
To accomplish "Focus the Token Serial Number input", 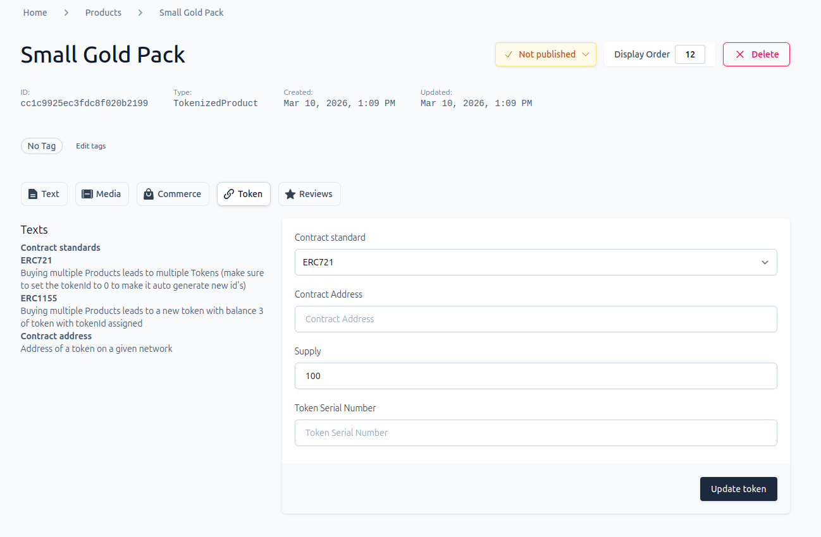I will tap(536, 433).
